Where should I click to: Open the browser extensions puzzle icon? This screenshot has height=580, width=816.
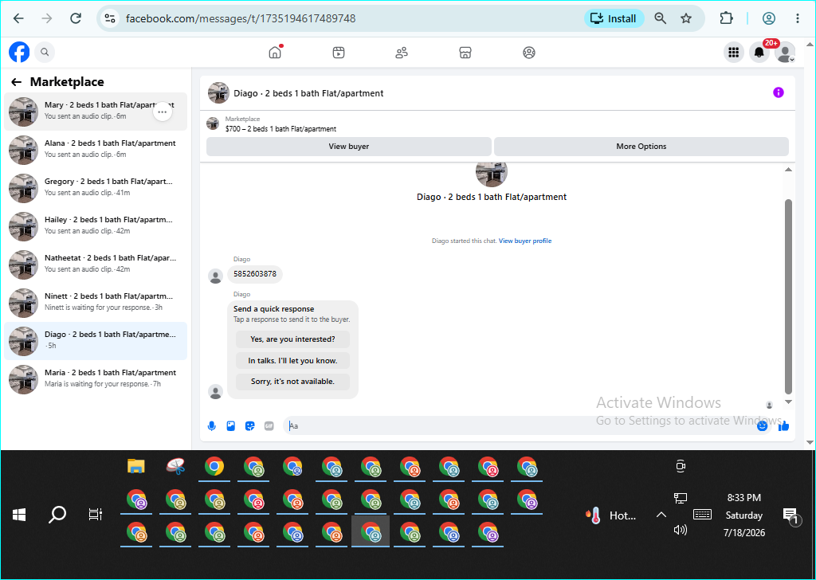click(726, 18)
